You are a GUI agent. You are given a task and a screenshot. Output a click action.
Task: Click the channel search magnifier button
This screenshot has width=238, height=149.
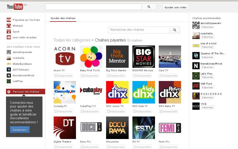[175, 30]
